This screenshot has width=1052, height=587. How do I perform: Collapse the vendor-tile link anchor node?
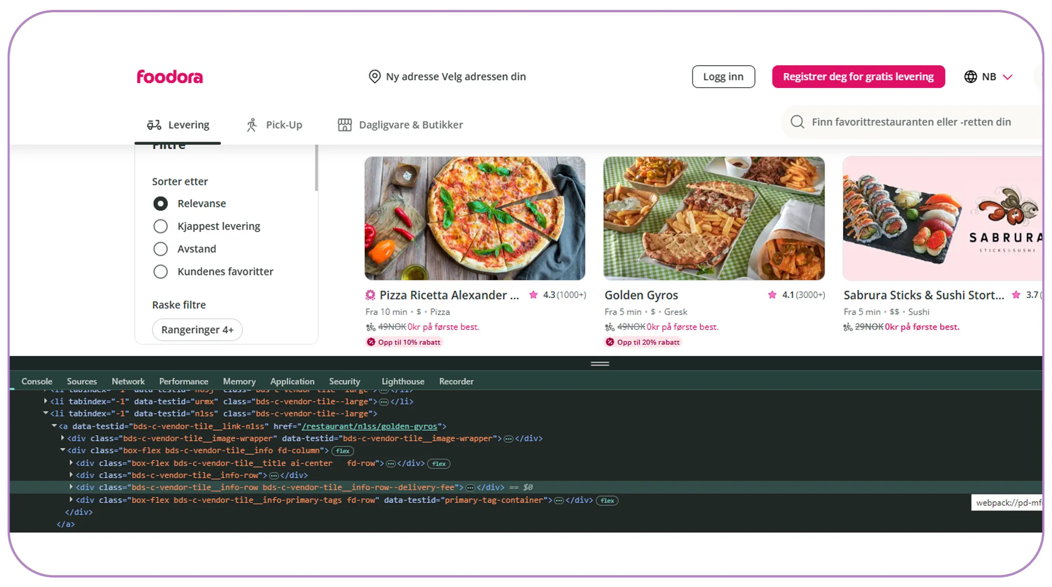pos(54,426)
